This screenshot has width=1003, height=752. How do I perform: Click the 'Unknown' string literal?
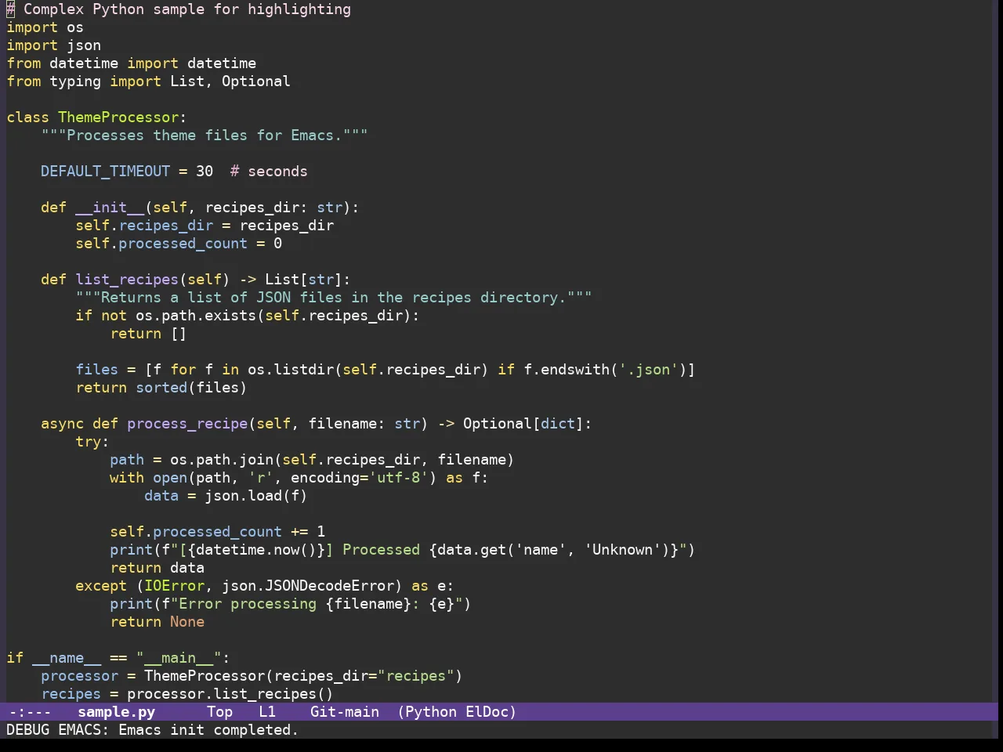[623, 550]
